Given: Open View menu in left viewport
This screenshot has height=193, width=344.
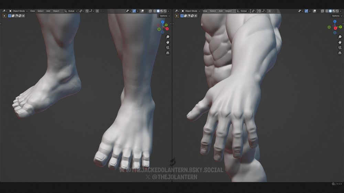Looking at the screenshot, I should 32,11.
